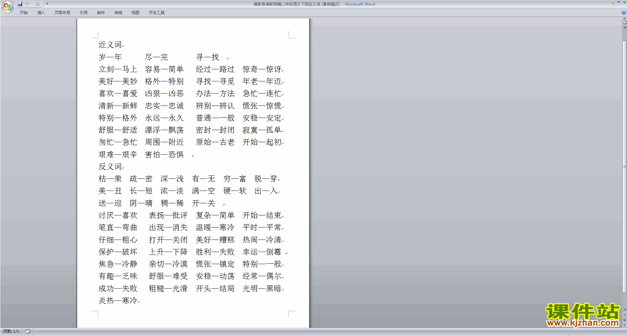Click the word pair 害怕—恐惧

[x=164, y=155]
